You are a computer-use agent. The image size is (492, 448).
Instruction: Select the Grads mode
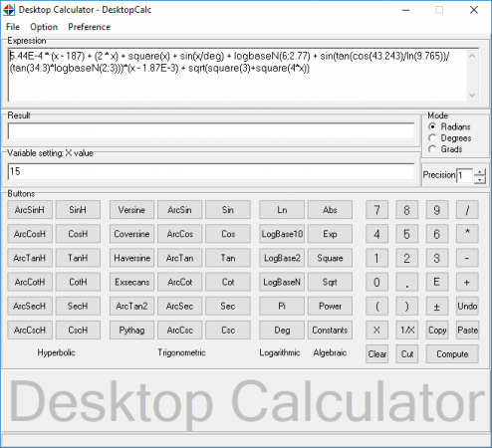point(445,149)
